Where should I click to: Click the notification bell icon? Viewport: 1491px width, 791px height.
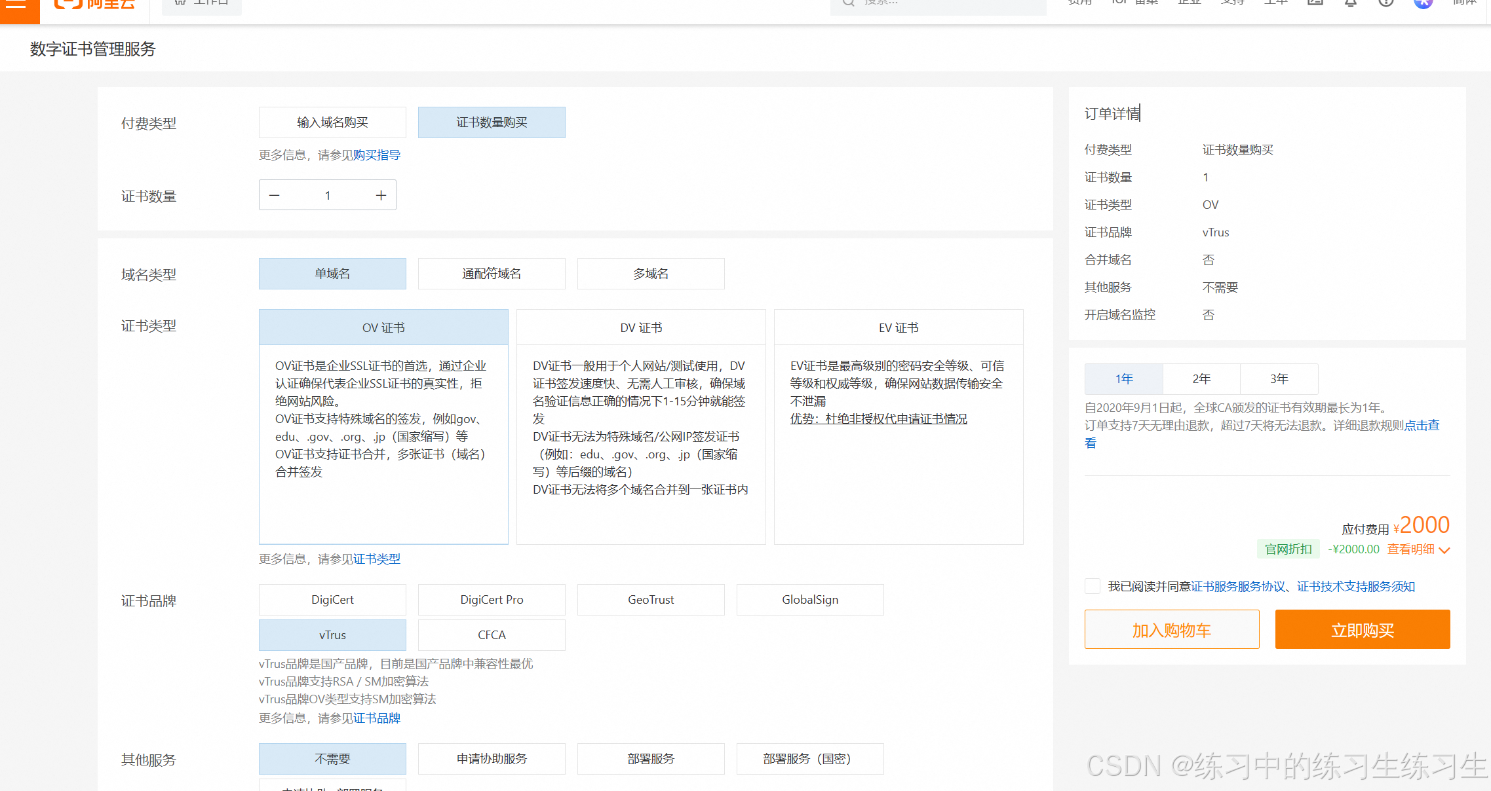tap(1351, 3)
